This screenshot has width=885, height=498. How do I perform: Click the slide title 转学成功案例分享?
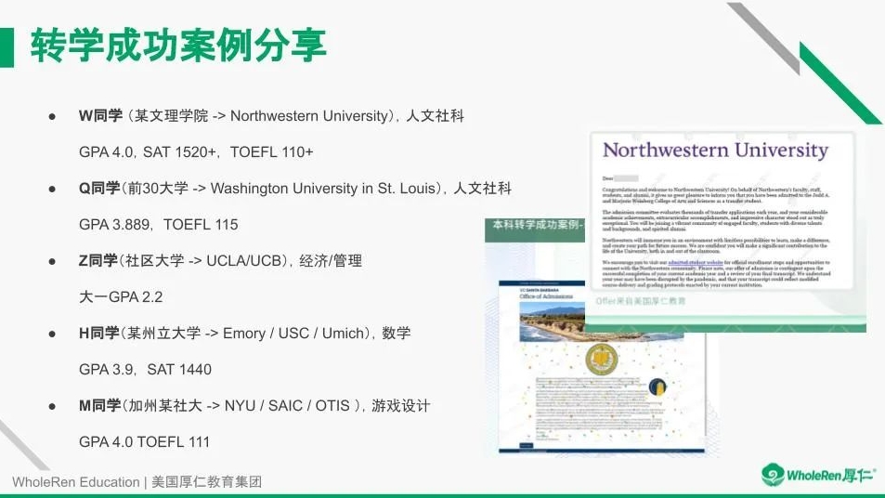(178, 46)
